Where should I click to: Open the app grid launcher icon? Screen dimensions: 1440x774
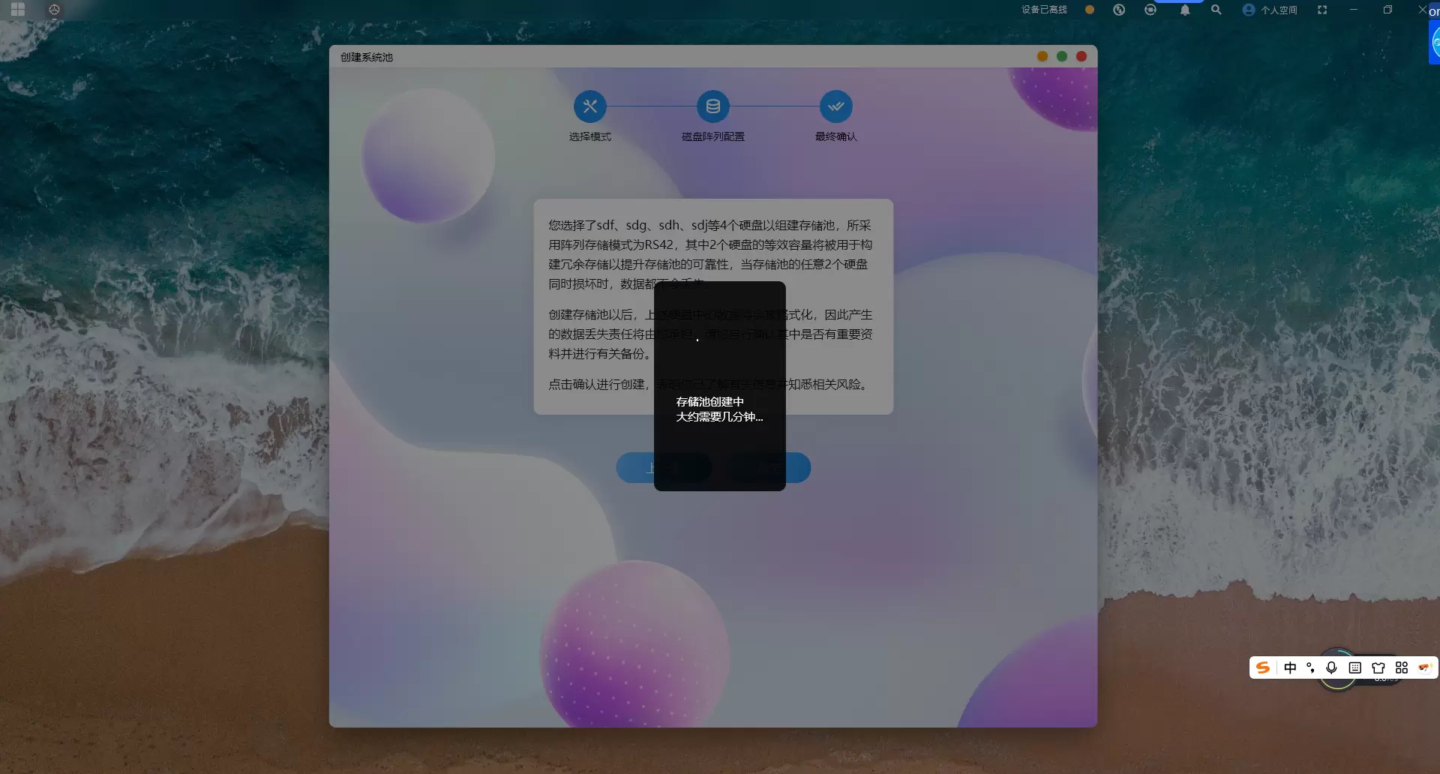click(x=18, y=10)
